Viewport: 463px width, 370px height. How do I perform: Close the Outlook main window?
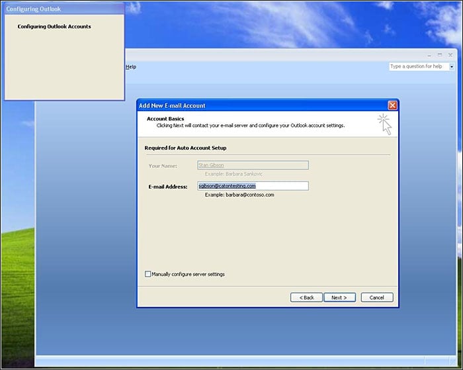pyautogui.click(x=450, y=55)
